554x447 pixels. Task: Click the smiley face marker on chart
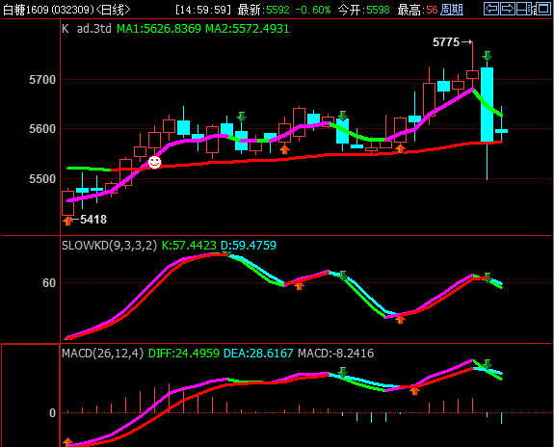154,162
